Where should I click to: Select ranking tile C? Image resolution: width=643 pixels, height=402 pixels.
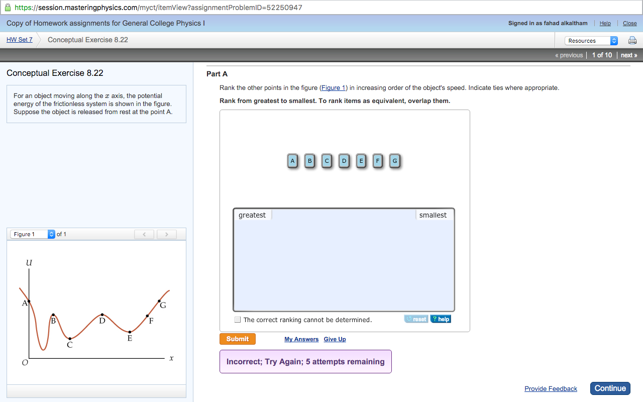tap(327, 161)
